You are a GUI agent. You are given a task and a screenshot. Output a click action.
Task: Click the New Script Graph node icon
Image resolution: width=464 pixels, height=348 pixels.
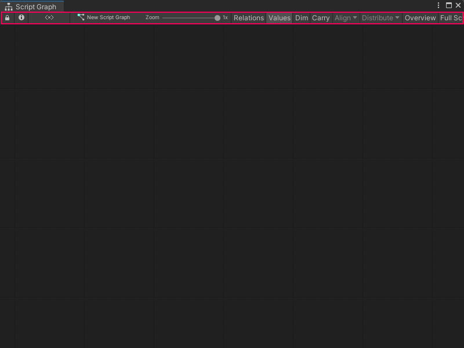81,17
